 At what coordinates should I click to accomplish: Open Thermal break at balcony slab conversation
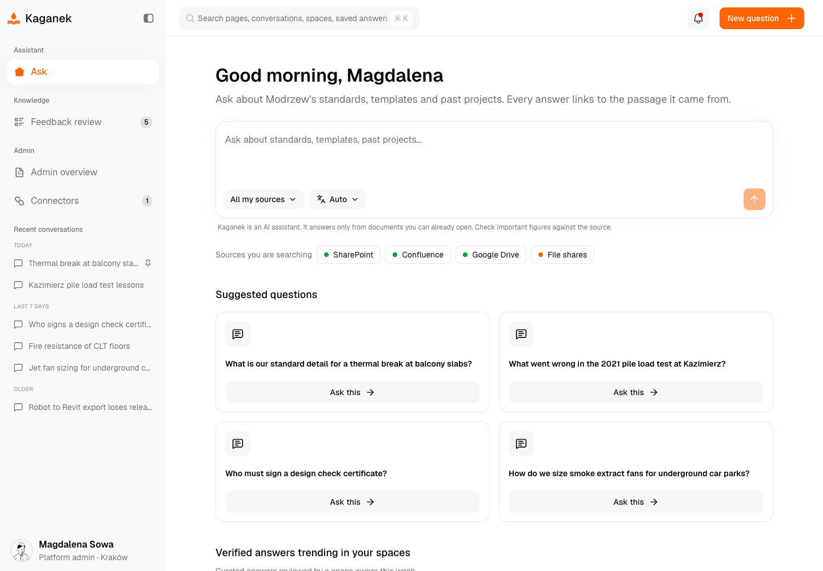pos(83,263)
